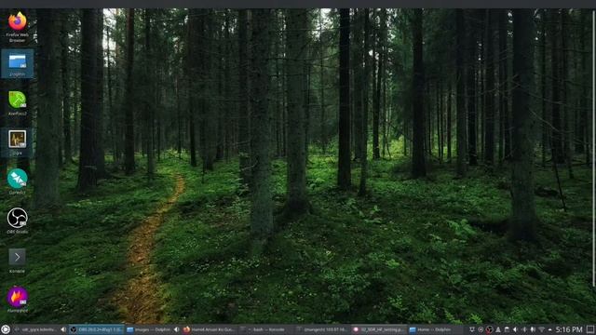
Task: Open the clipboard tray icon
Action: point(507,329)
